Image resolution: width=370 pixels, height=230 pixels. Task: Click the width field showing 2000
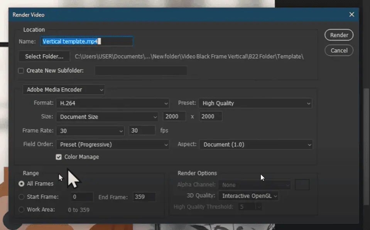click(174, 117)
